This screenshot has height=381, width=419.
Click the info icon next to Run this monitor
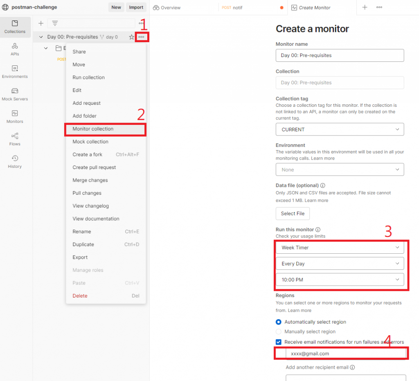click(x=318, y=230)
